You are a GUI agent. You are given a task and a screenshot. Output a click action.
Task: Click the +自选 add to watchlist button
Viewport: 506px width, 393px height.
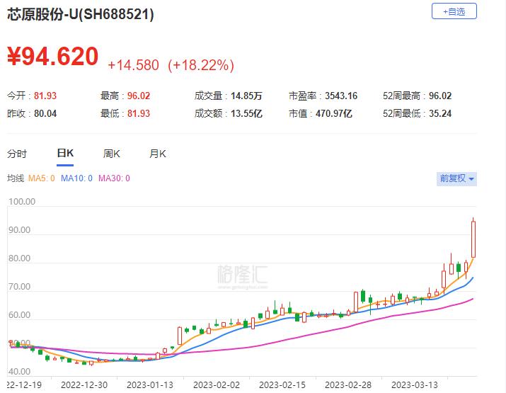click(454, 11)
